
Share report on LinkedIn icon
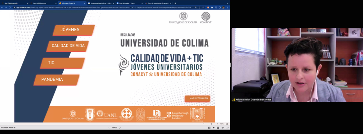pos(218,127)
